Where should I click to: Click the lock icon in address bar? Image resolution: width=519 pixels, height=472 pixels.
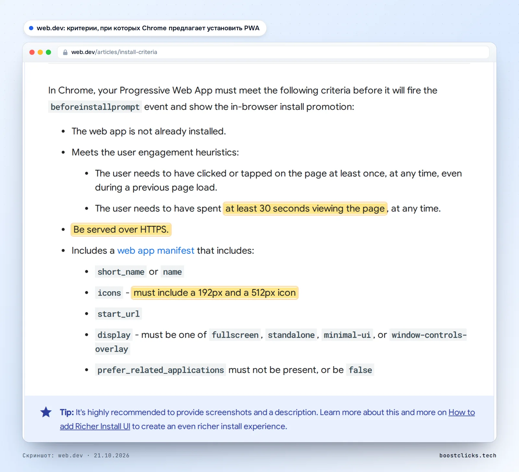pyautogui.click(x=65, y=52)
